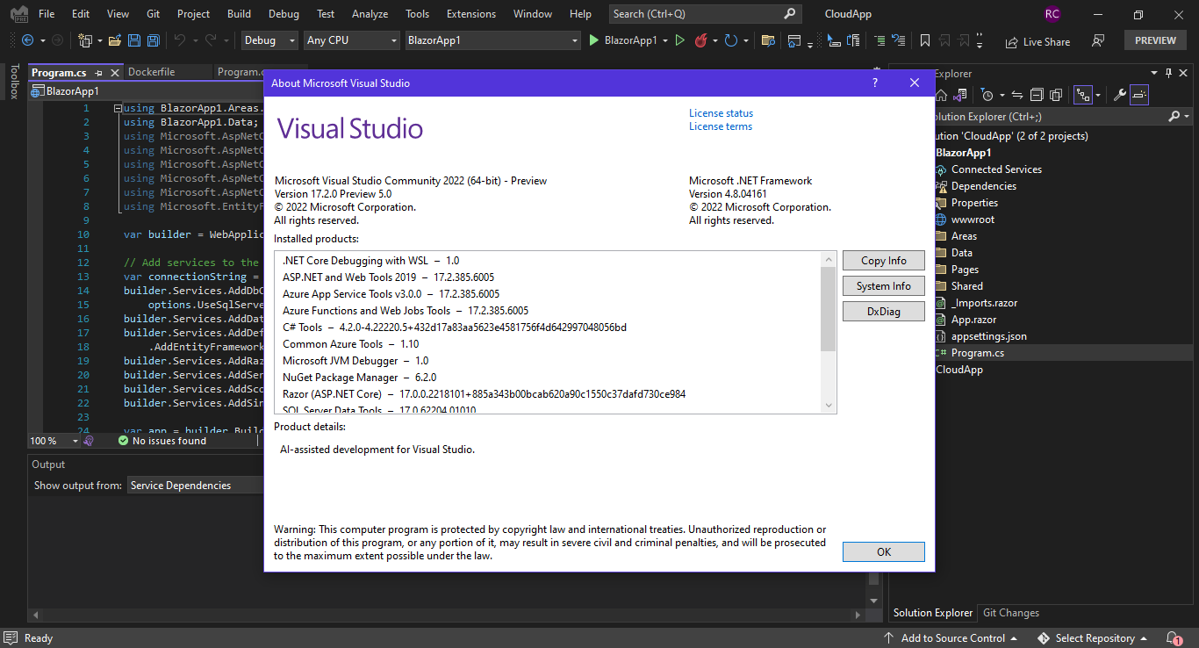Select appsettings.json in Solution Explorer
This screenshot has height=648, width=1199.
988,336
